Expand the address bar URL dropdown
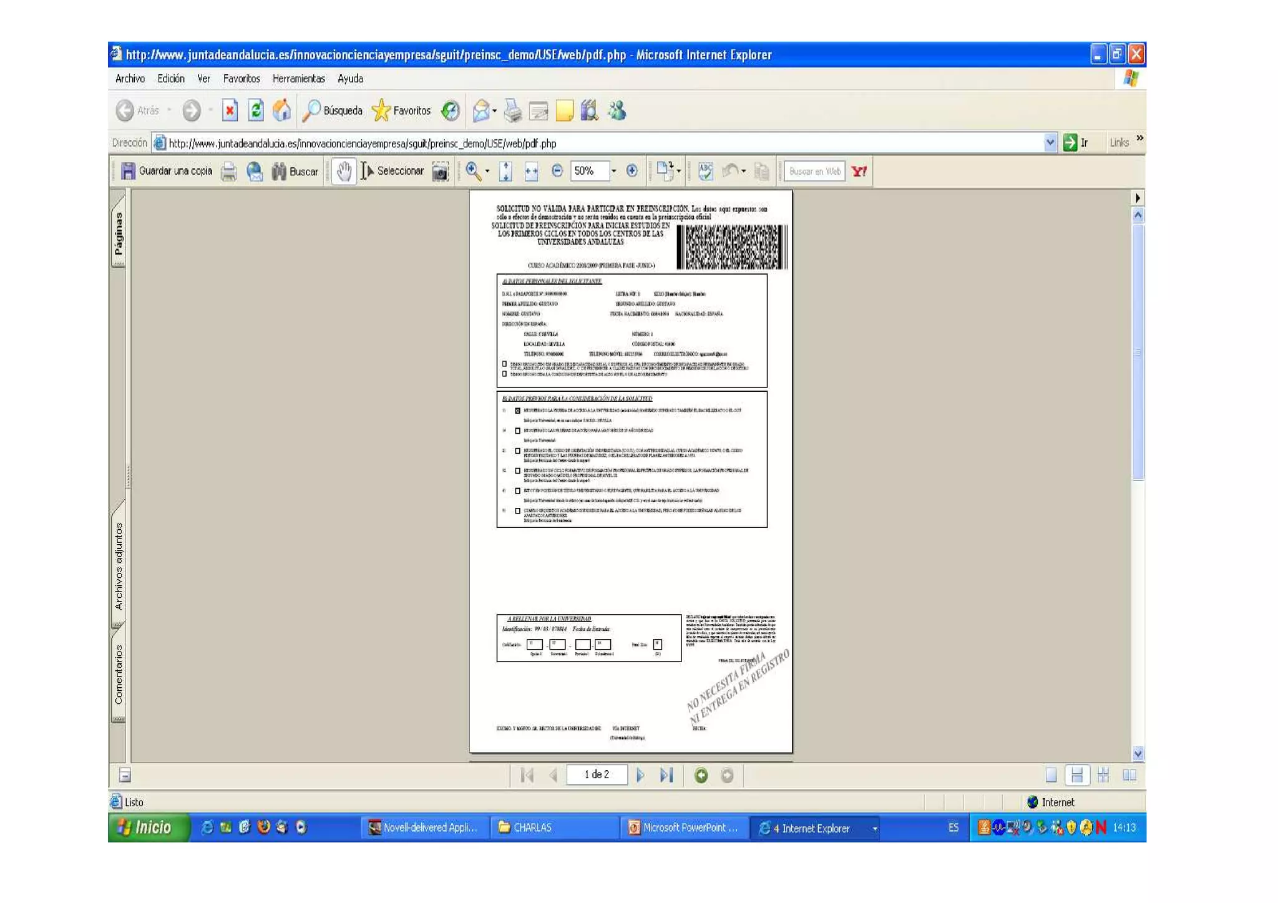The height and width of the screenshot is (903, 1278). 1050,143
